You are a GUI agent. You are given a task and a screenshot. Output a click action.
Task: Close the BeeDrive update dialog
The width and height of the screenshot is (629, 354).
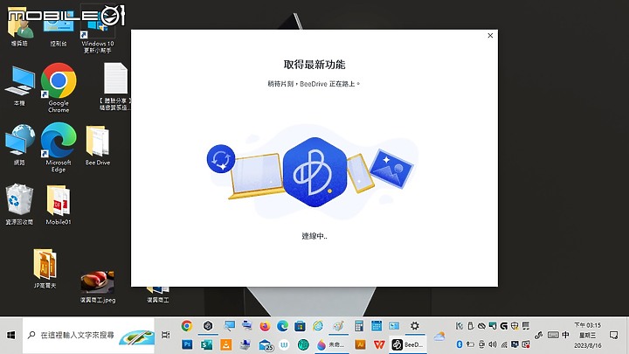490,36
